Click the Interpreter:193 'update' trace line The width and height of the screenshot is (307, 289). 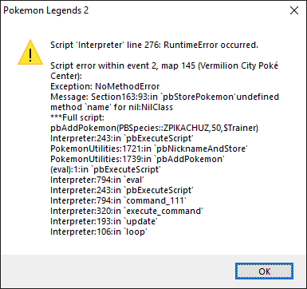click(104, 221)
